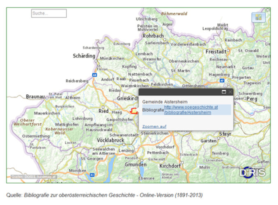Click the Schärding label on map

[x=84, y=56]
